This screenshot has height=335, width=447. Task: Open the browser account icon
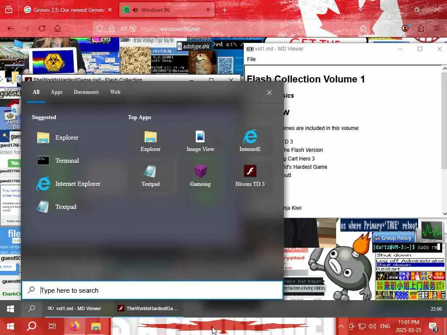click(x=405, y=28)
